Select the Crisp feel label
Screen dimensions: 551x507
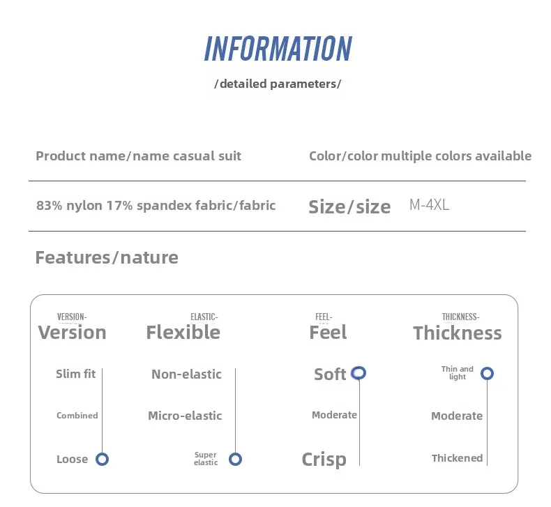coord(324,460)
